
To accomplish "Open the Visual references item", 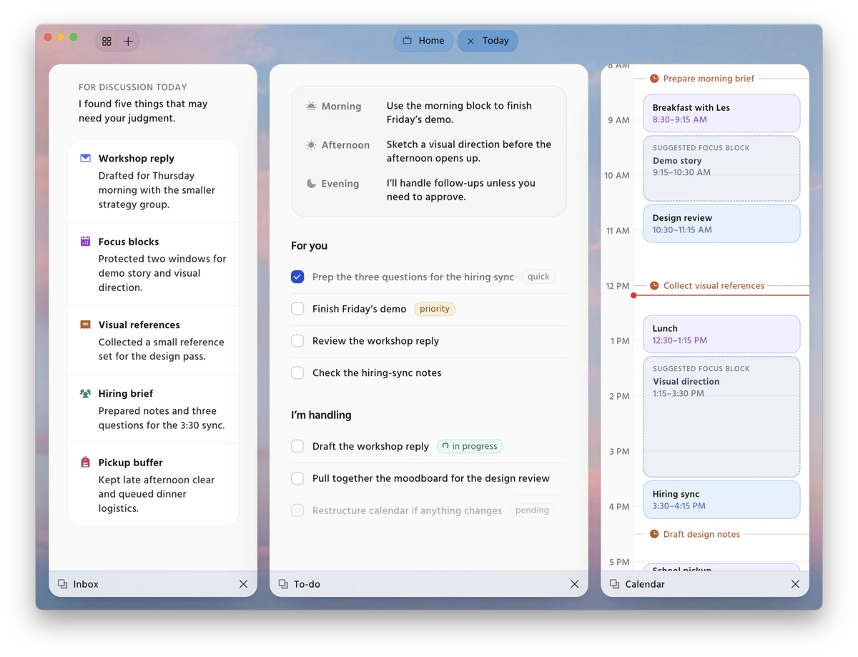I will tap(153, 340).
